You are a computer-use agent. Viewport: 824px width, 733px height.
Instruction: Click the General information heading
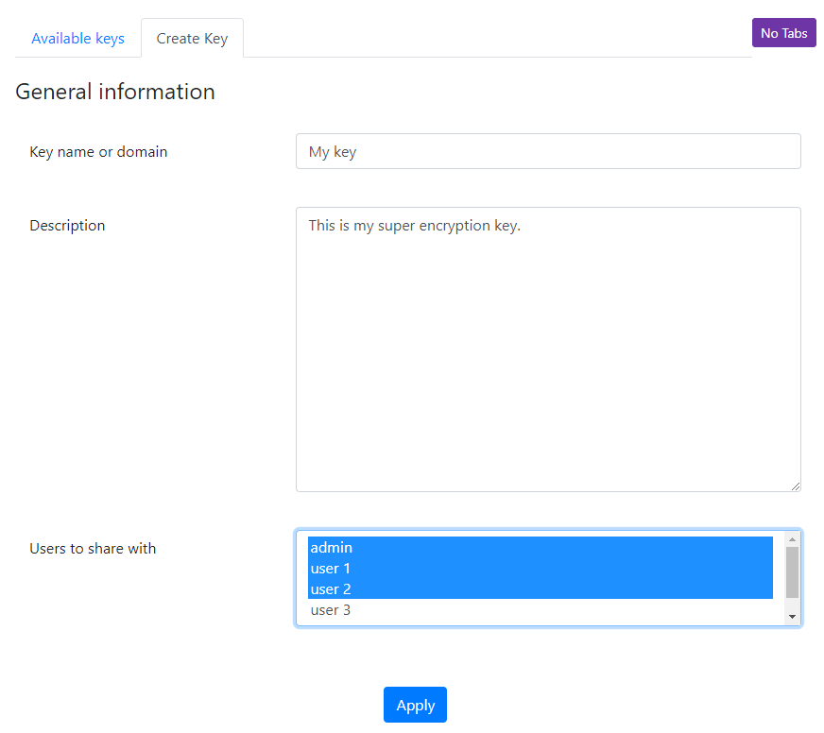point(115,92)
